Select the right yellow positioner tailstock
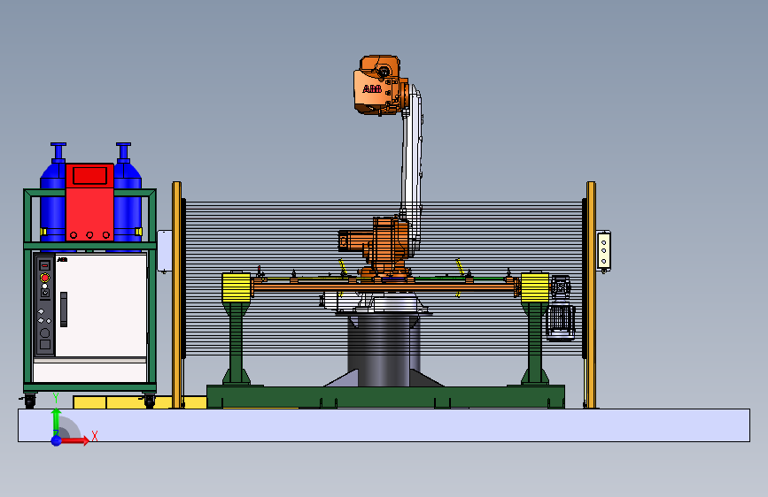Viewport: 768px width, 497px height. coord(534,287)
